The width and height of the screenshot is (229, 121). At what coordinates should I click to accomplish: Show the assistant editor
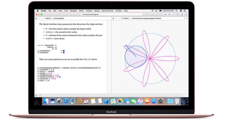pos(169,14)
